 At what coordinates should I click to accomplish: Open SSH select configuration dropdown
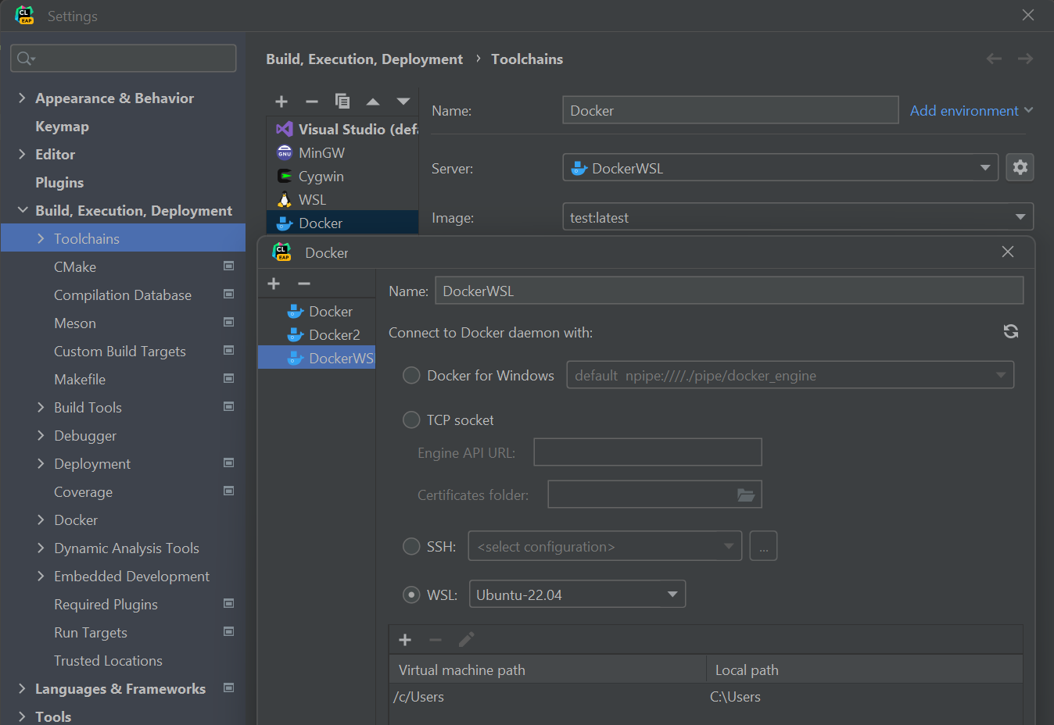tap(604, 546)
